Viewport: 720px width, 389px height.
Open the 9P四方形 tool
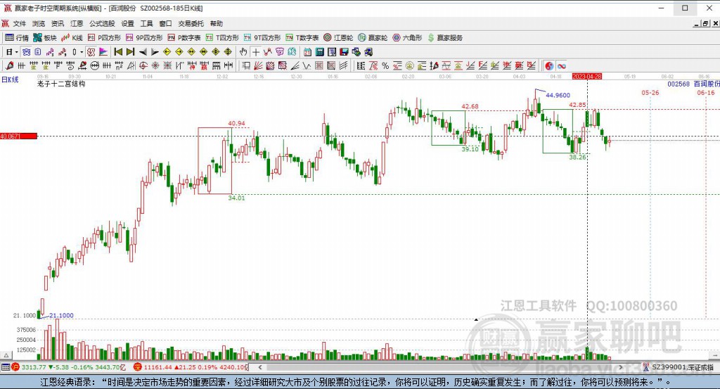[144, 38]
